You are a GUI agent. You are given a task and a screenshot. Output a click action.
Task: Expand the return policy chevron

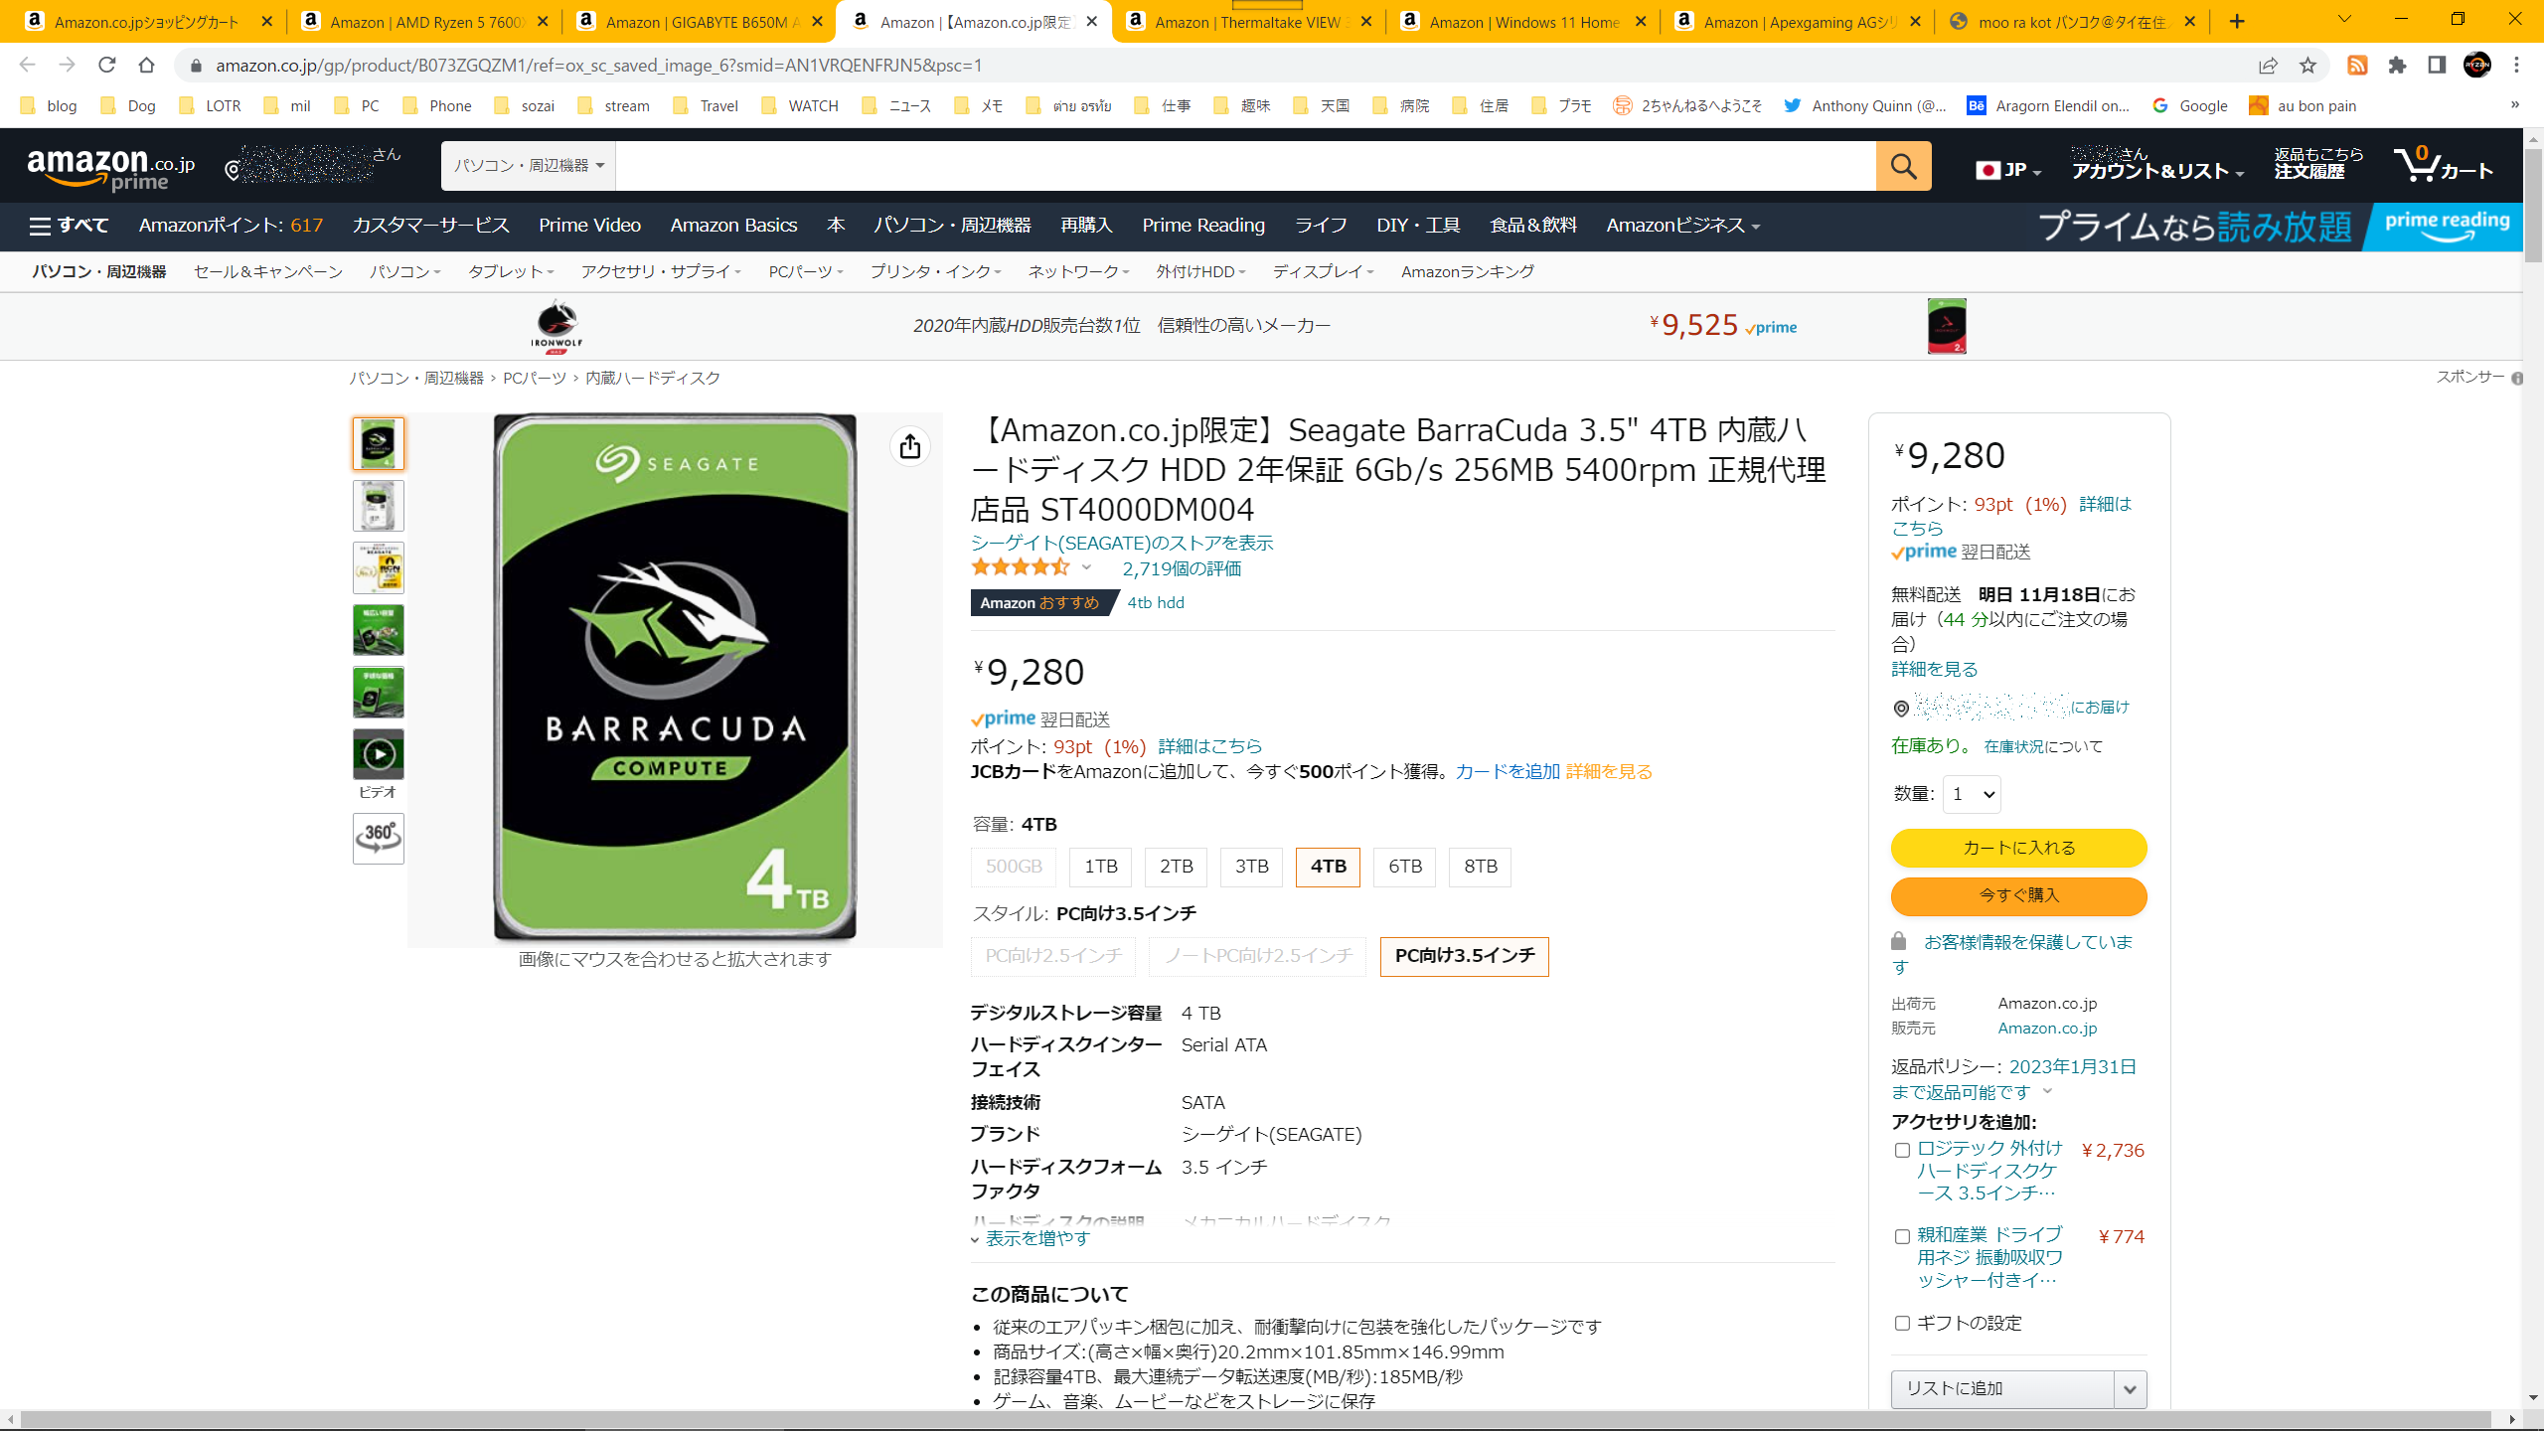[x=2047, y=1092]
